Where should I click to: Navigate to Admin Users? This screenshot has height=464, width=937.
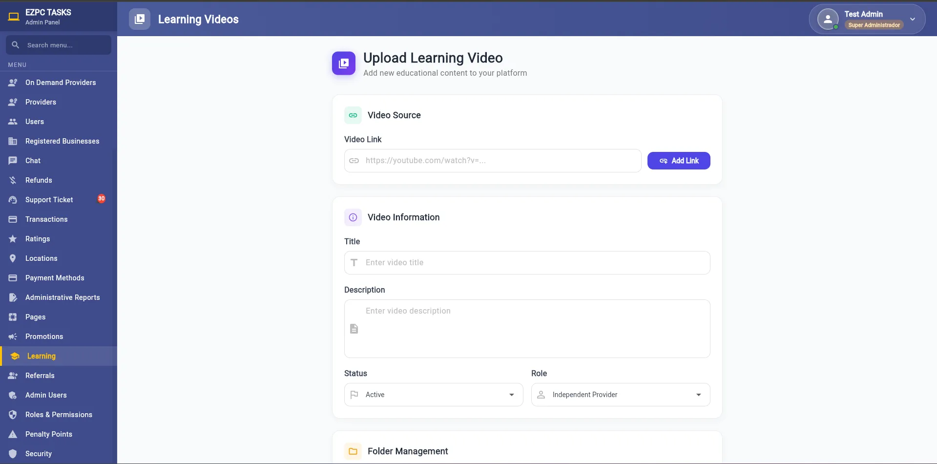[x=59, y=395]
